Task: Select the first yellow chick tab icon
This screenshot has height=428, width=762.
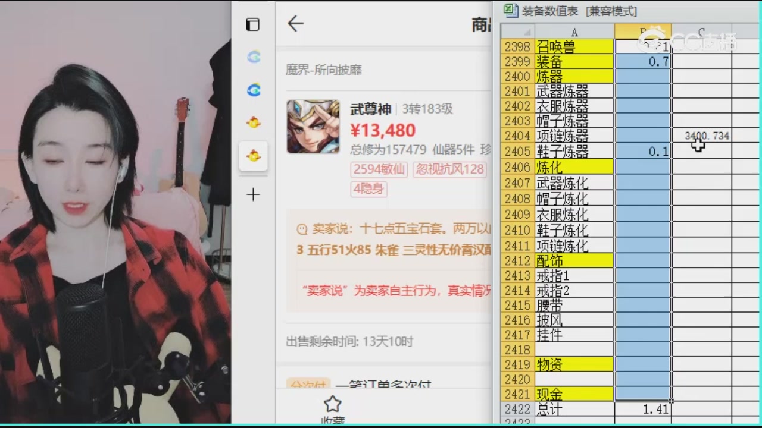Action: (254, 122)
